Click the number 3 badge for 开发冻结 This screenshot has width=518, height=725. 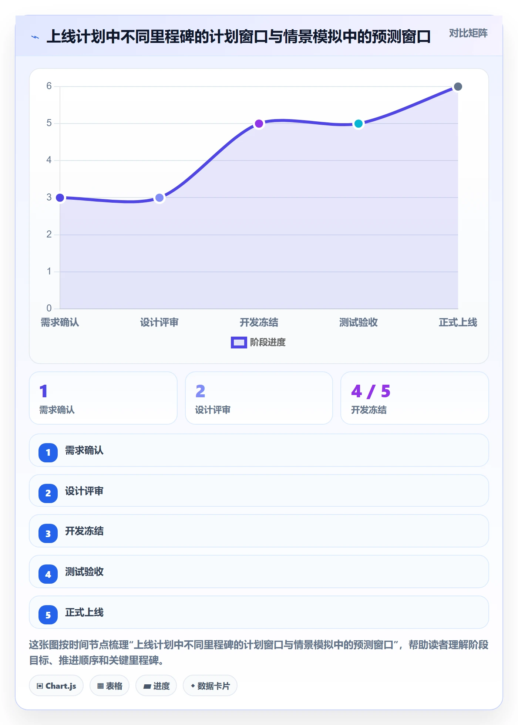tap(48, 533)
